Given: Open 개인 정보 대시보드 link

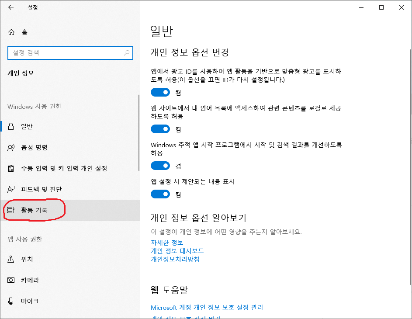Looking at the screenshot, I should tap(177, 251).
